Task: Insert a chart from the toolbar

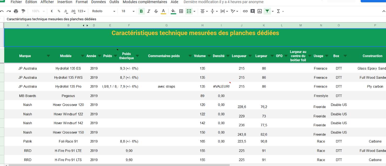Action: (x=260, y=11)
